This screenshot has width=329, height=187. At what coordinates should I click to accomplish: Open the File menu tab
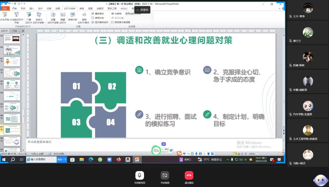pyautogui.click(x=5, y=8)
